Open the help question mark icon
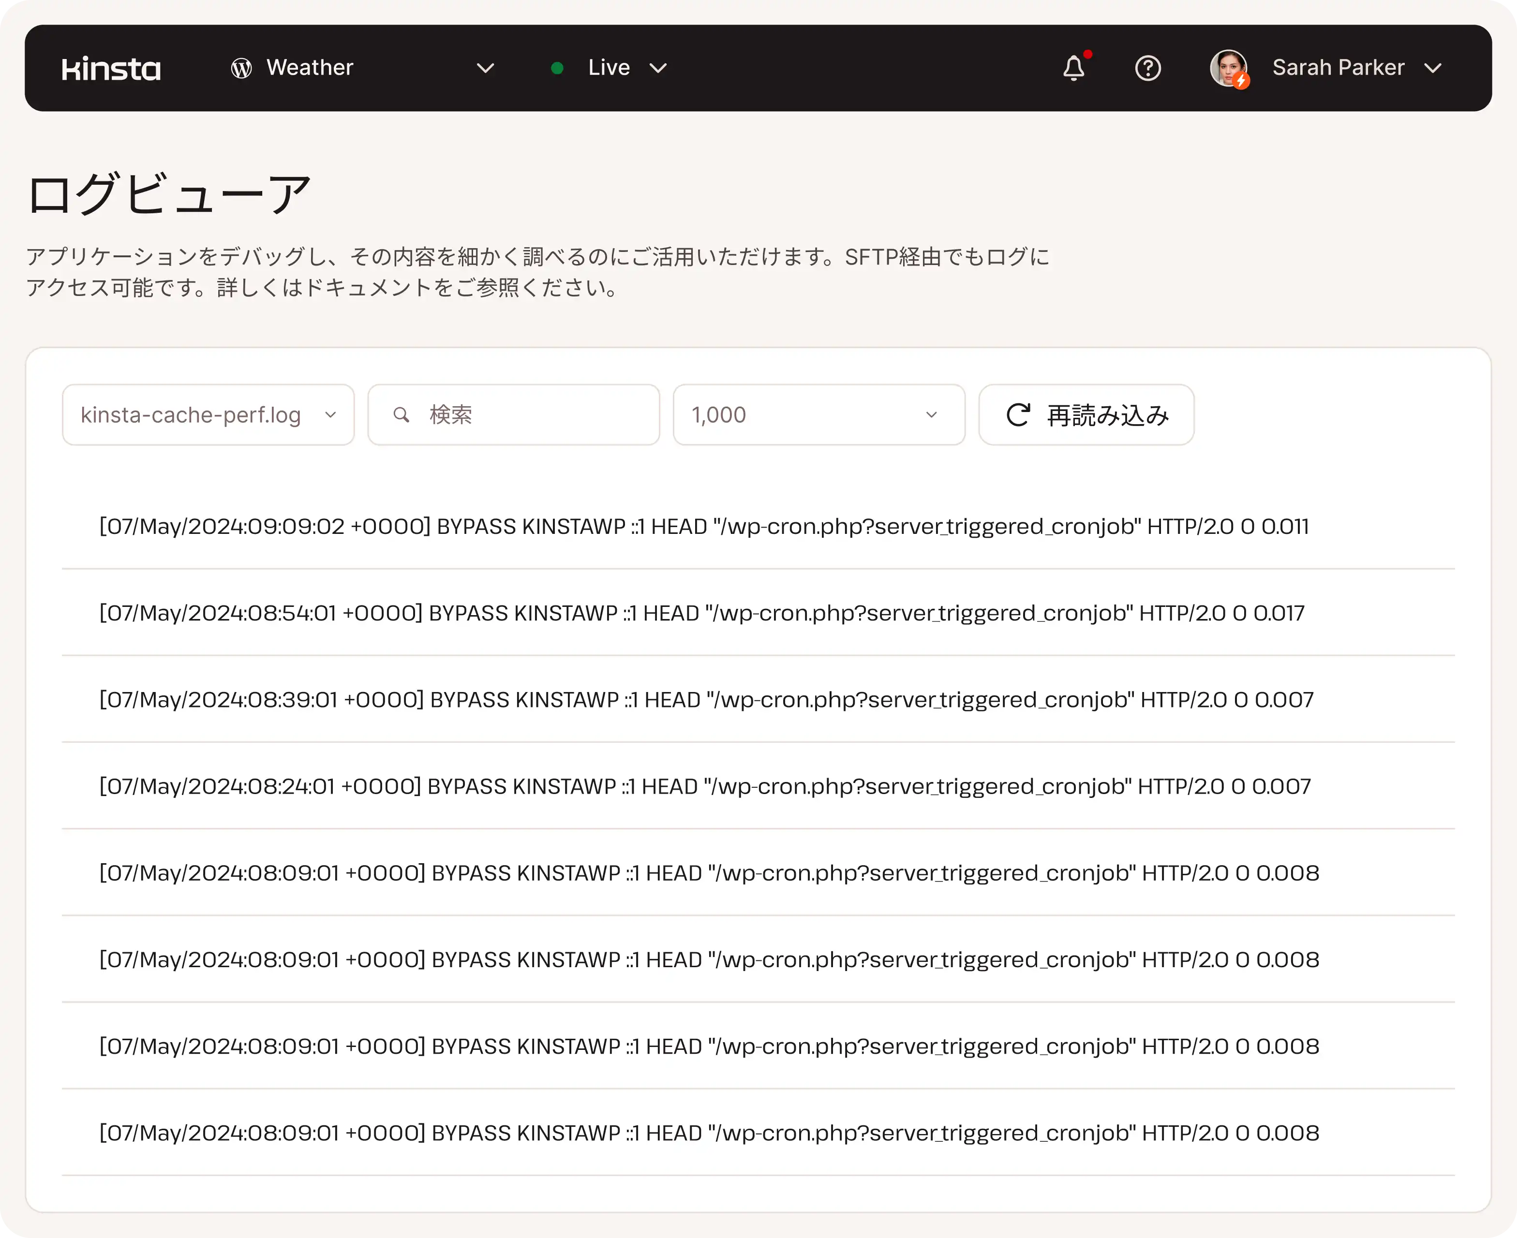The height and width of the screenshot is (1238, 1517). (1147, 69)
